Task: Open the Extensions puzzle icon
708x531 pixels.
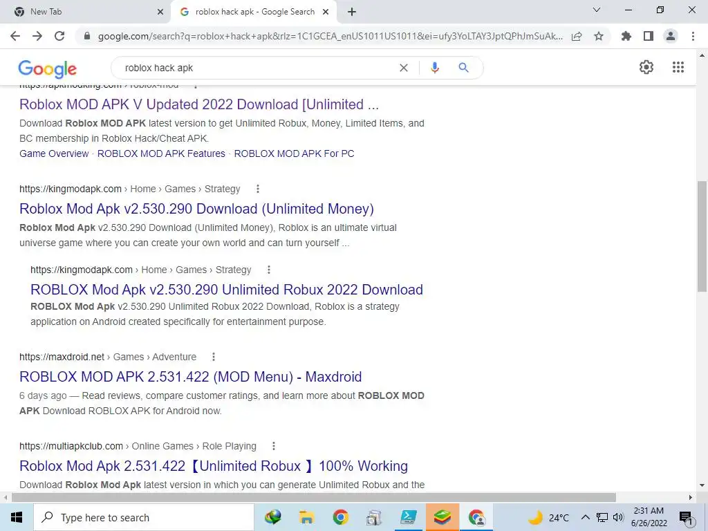Action: (x=626, y=36)
